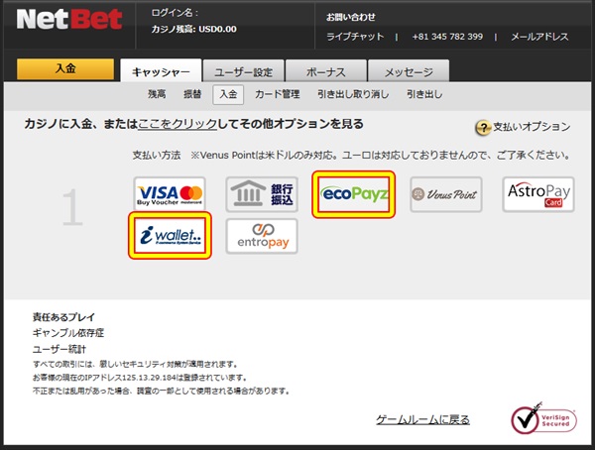Open the 引き出し withdrawal sub-menu

tap(424, 94)
